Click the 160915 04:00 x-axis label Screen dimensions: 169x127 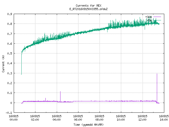pyautogui.click(x=57, y=118)
